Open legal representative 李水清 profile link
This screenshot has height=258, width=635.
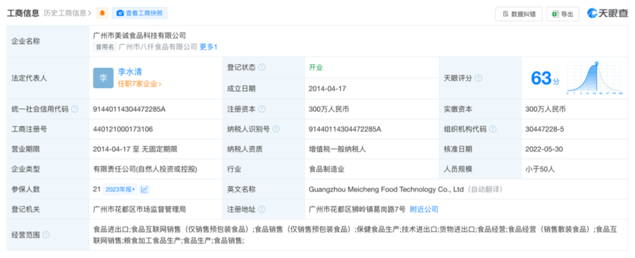(x=129, y=72)
